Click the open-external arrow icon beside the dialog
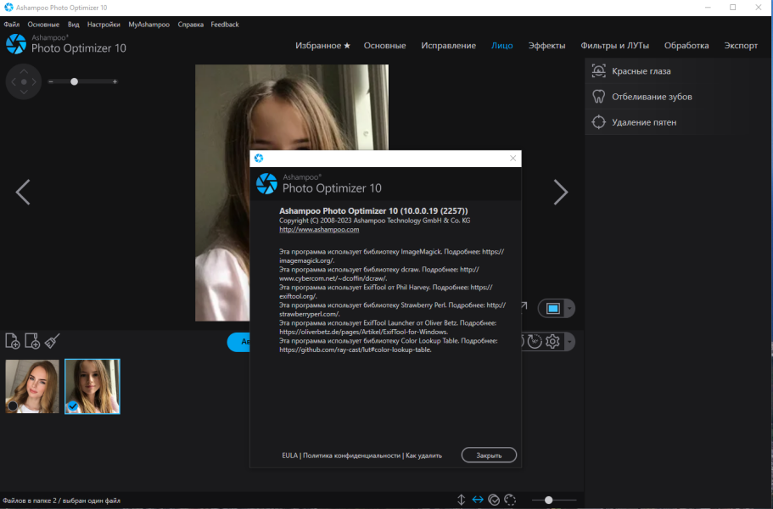Screen dimensions: 773x509 click(x=524, y=306)
